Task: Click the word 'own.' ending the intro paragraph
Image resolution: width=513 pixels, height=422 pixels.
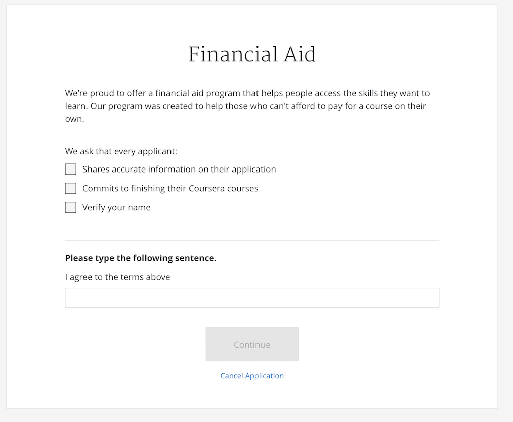Action: click(74, 119)
